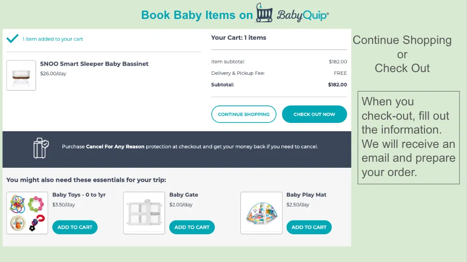Click the BabyQuip brand name text

click(x=303, y=15)
